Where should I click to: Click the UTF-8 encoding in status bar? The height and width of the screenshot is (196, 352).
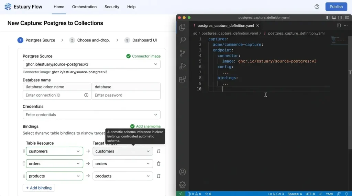310,194
